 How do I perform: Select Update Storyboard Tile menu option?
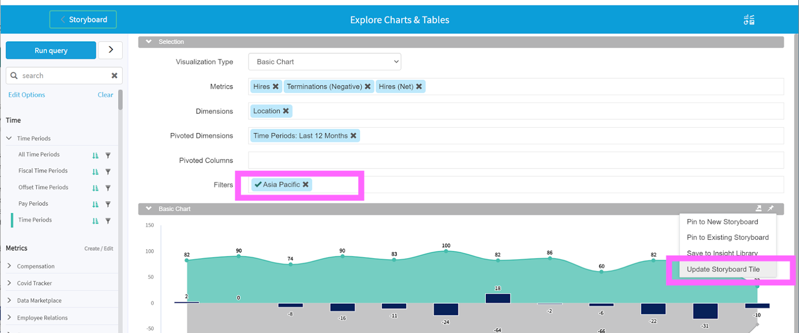pos(723,269)
